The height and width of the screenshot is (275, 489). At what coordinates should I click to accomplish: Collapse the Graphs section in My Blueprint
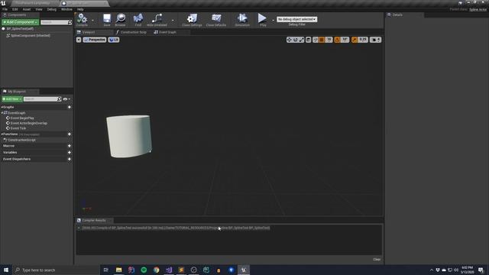point(2,107)
